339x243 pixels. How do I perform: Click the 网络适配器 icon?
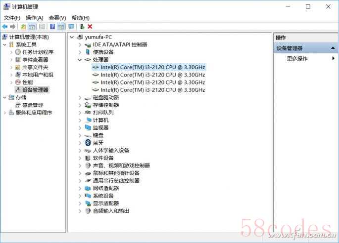[88, 188]
